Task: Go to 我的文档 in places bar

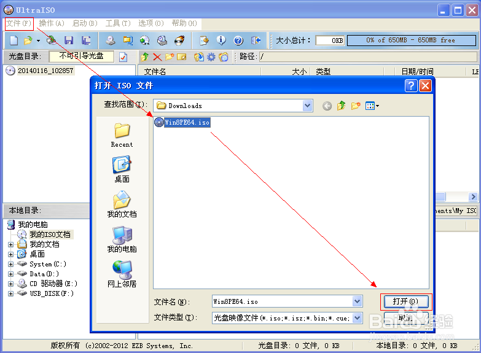Action: coord(122,204)
